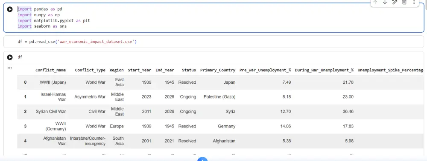
Task: Click during-war unemployment value 23.00
Action: (348, 97)
